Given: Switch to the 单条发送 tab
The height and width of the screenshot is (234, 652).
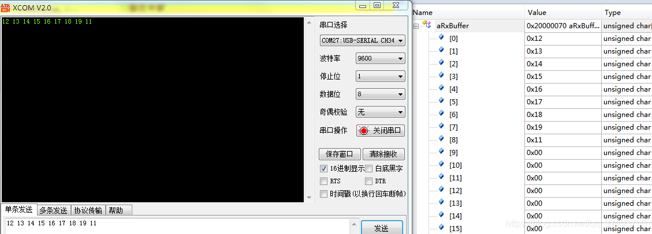Looking at the screenshot, I should click(18, 210).
